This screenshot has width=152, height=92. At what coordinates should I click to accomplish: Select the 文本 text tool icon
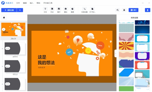click(45, 9)
